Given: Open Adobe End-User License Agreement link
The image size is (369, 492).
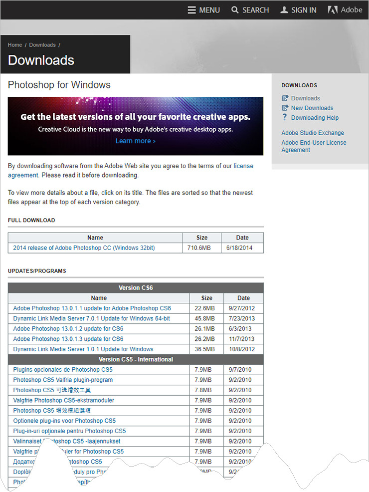Looking at the screenshot, I should point(314,146).
